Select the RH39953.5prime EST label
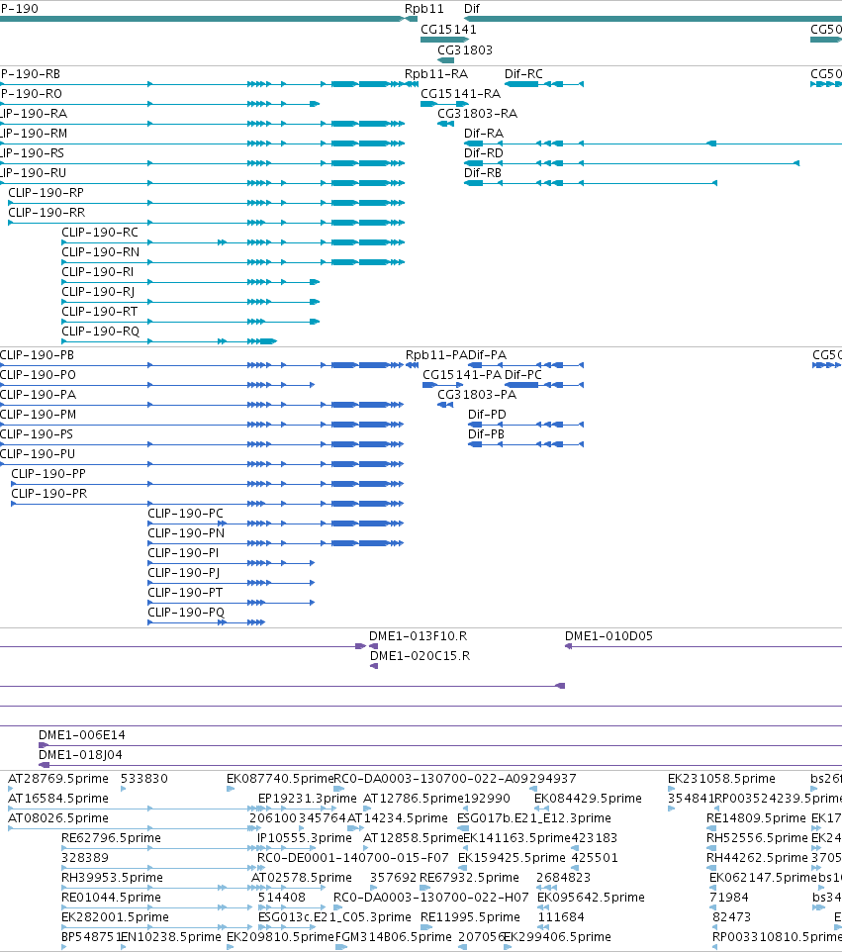The height and width of the screenshot is (952, 842). click(x=113, y=878)
